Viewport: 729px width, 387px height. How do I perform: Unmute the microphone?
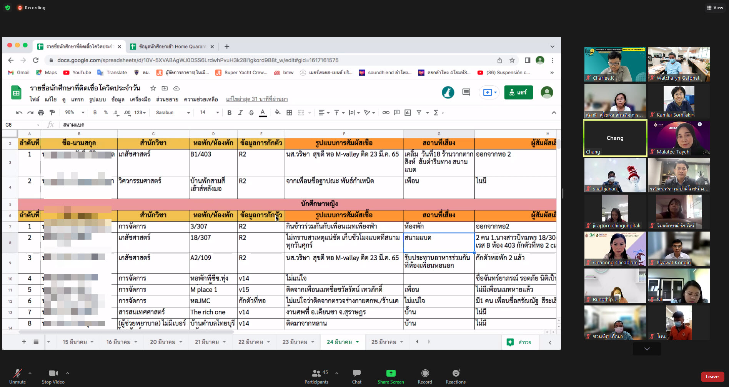pyautogui.click(x=17, y=373)
